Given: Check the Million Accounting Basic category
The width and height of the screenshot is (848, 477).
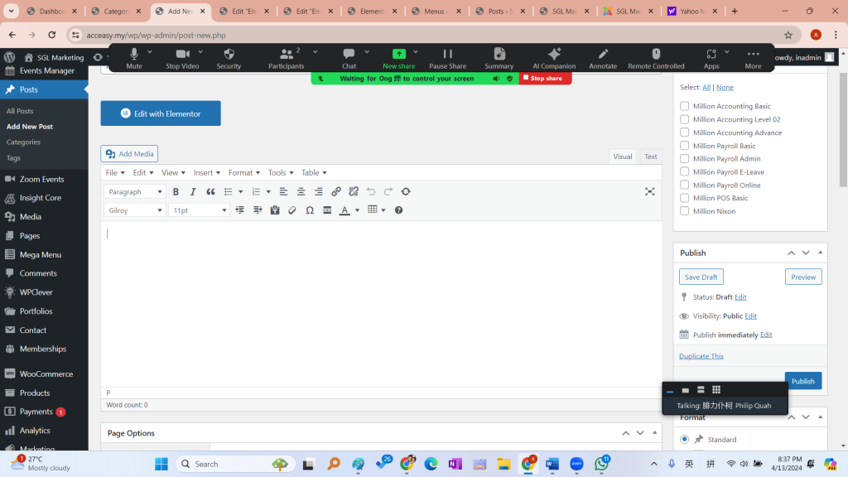Looking at the screenshot, I should click(x=685, y=106).
